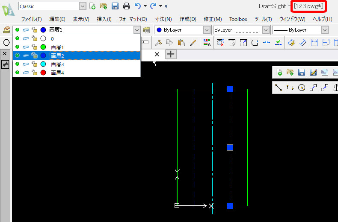Click the Save As pencil disk icon
This screenshot has width=338, height=222.
coord(313,72)
